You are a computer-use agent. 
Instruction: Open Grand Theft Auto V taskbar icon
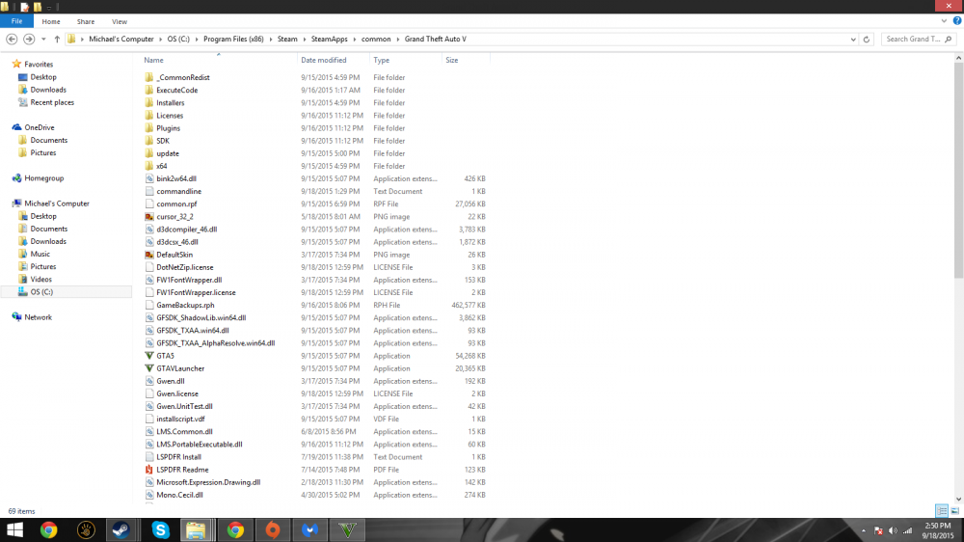pyautogui.click(x=347, y=529)
